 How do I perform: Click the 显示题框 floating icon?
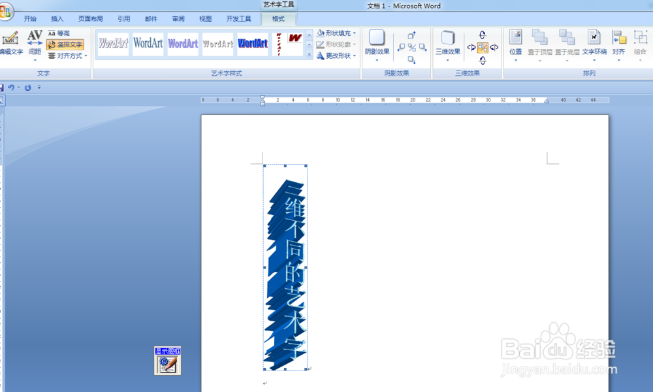coord(167,361)
